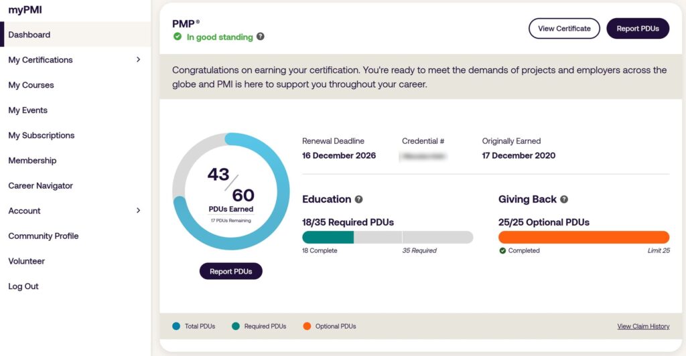Go to My Courses in sidebar

(31, 85)
